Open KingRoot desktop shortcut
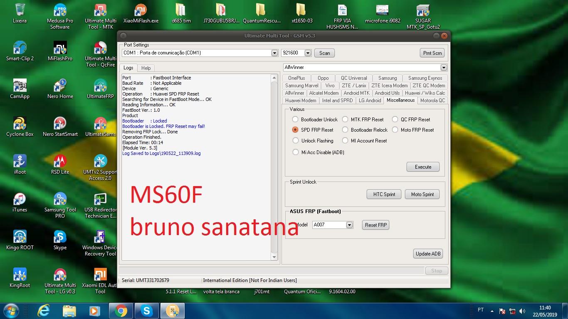This screenshot has width=568, height=319. click(x=20, y=278)
